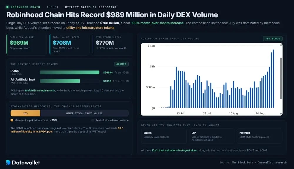Click the 27 Jul x-axis label

[x=207, y=113]
